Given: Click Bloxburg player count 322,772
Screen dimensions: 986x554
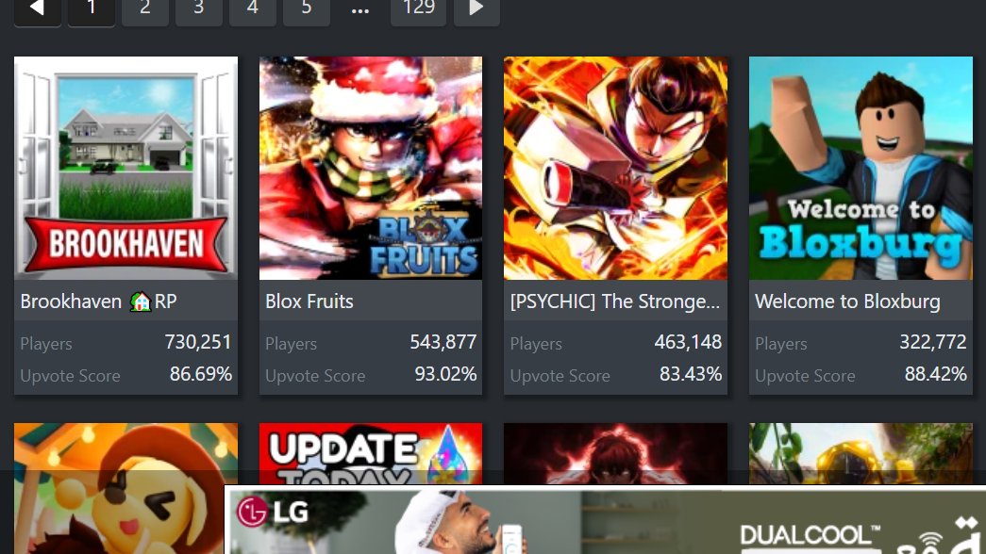Looking at the screenshot, I should (x=933, y=342).
